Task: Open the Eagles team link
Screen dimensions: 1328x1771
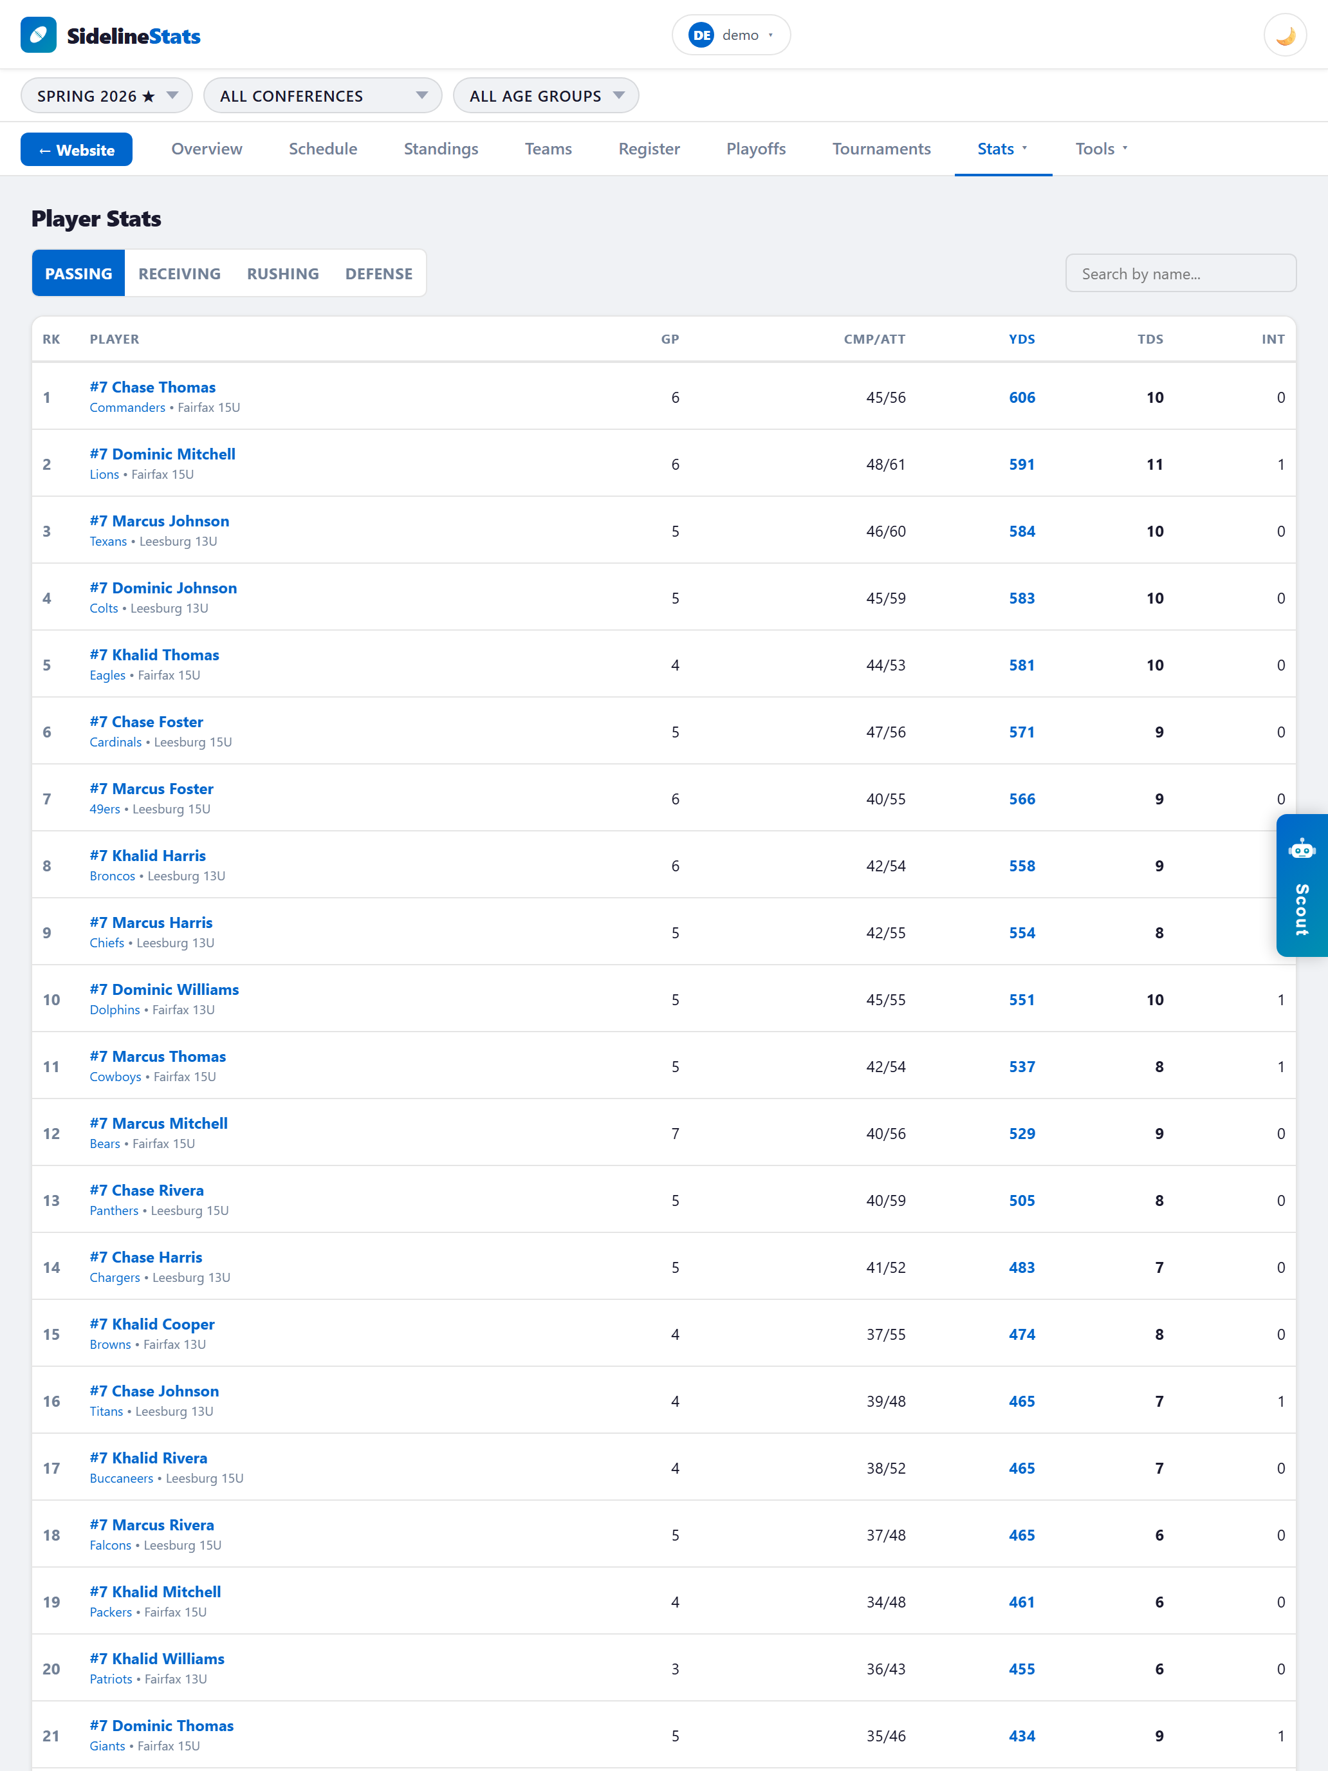Action: (x=107, y=676)
